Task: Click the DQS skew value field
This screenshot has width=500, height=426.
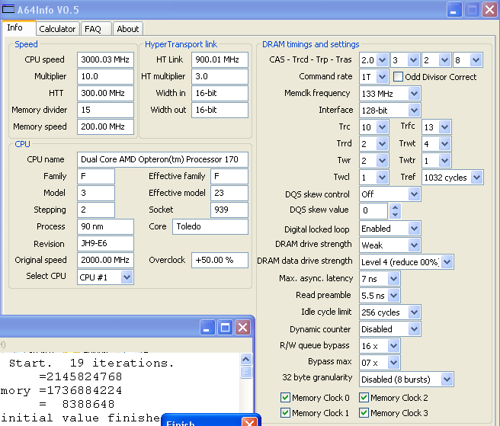Action: click(373, 211)
